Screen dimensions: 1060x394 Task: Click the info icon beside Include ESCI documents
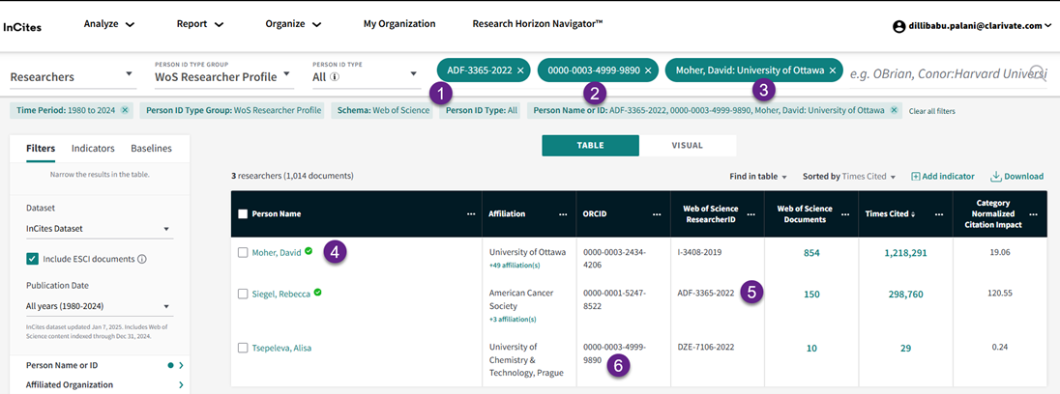[x=142, y=259]
